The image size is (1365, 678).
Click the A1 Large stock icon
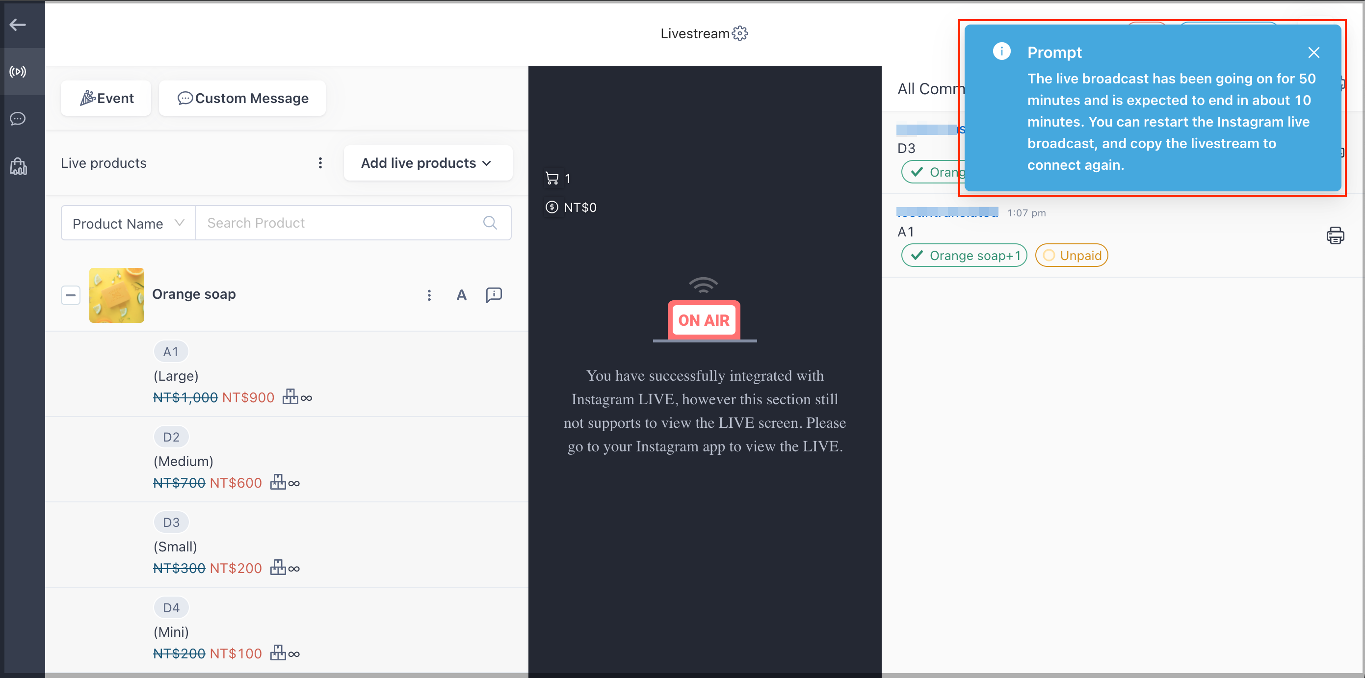coord(290,397)
